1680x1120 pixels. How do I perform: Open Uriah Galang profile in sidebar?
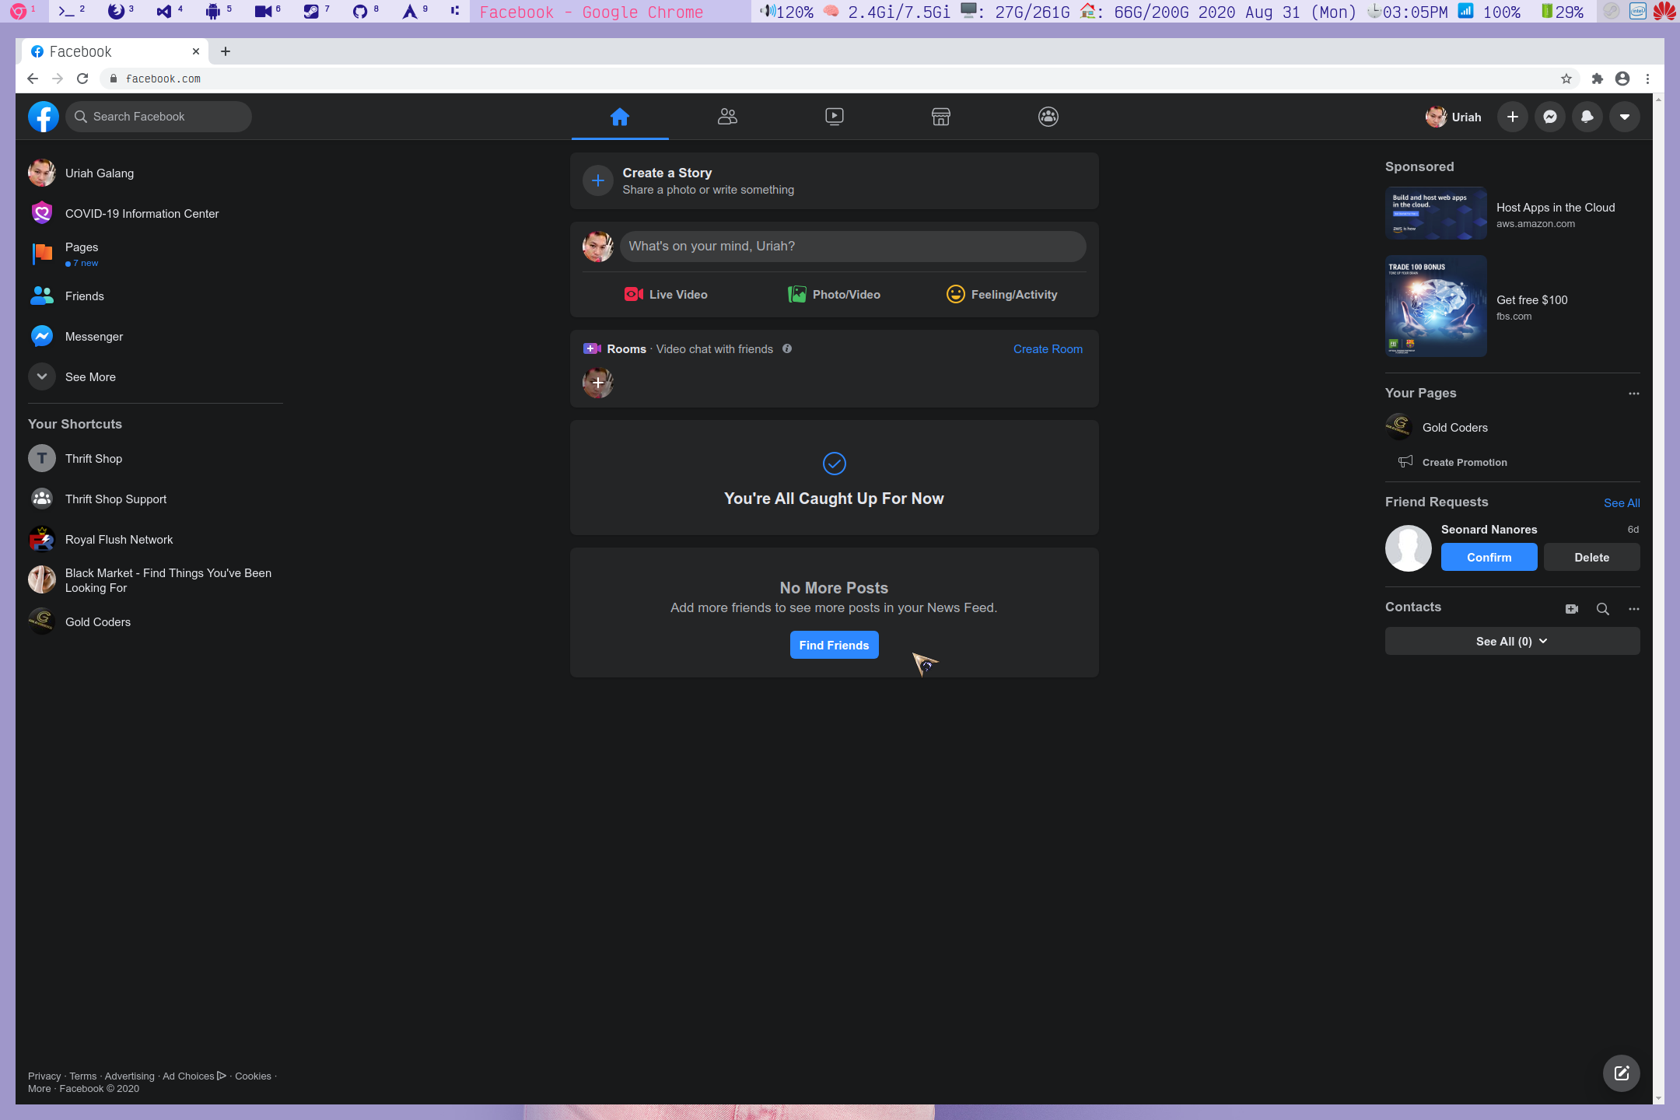(156, 173)
